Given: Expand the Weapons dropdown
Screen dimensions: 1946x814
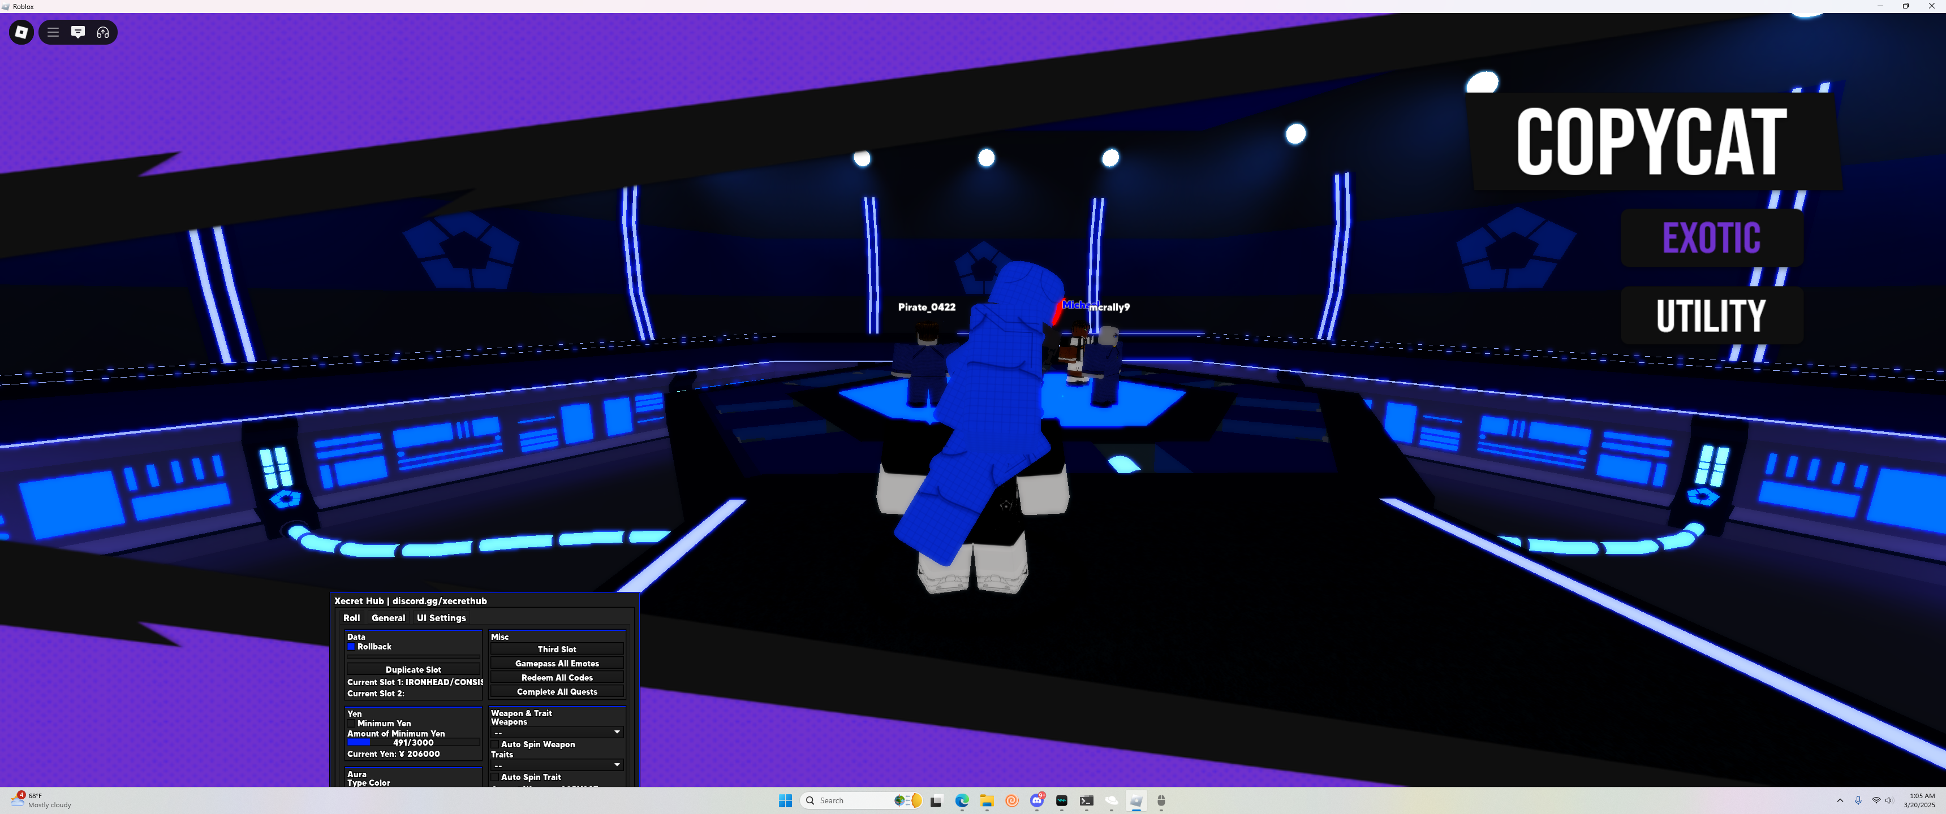Looking at the screenshot, I should pyautogui.click(x=557, y=733).
